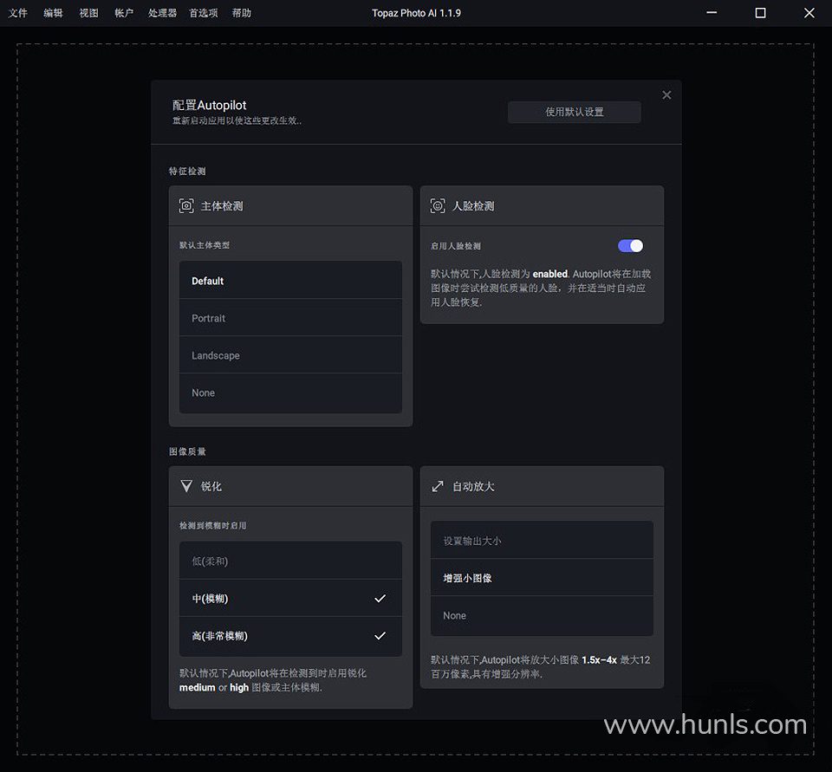
Task: Open the 帐户 menu
Action: pyautogui.click(x=124, y=13)
